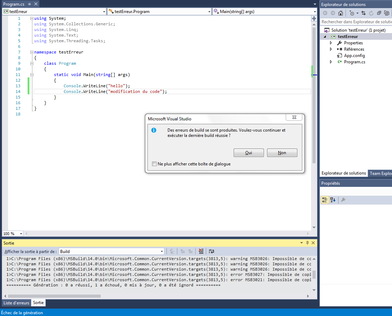Expand the Program.cs tree item
392x316 pixels.
tap(330, 62)
